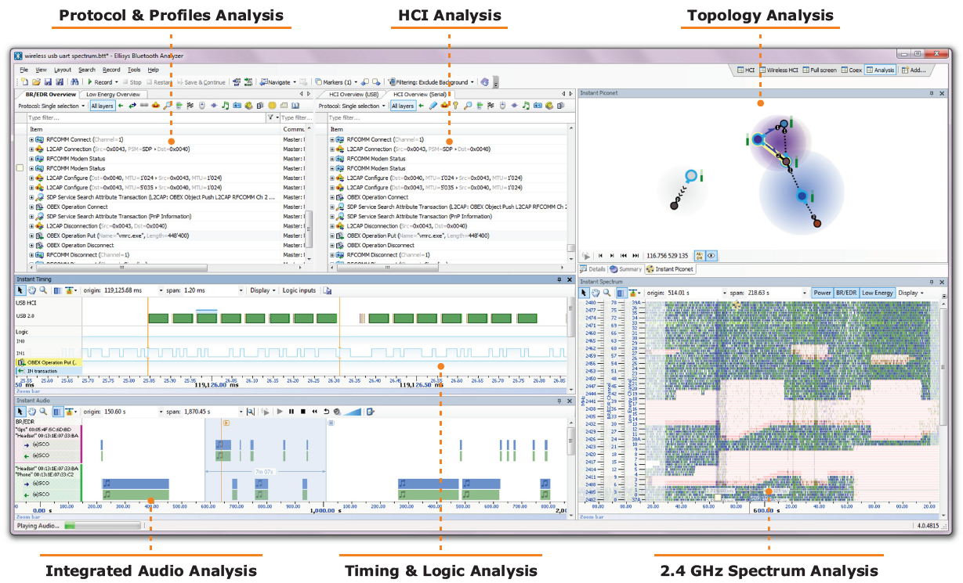Image resolution: width=963 pixels, height=583 pixels.
Task: Click the Logic inputs button
Action: tap(299, 290)
